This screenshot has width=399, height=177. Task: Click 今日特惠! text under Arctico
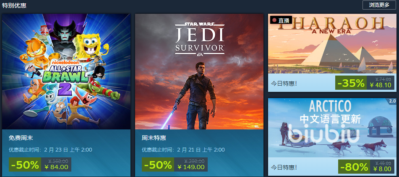pos(284,167)
